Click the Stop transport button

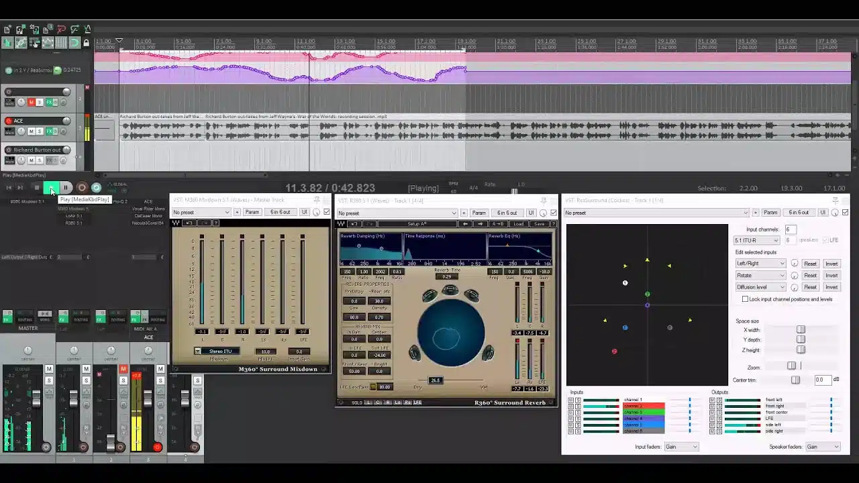click(37, 188)
